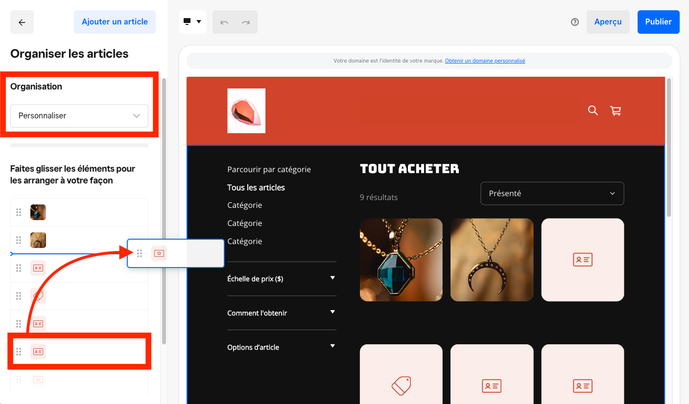The width and height of the screenshot is (689, 404).
Task: Click the left panel vertical scrollbar
Action: (x=164, y=210)
